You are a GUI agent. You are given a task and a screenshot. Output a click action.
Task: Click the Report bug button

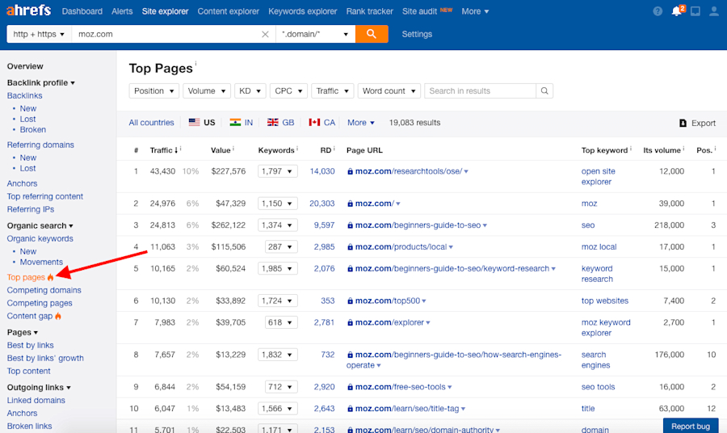(x=691, y=426)
